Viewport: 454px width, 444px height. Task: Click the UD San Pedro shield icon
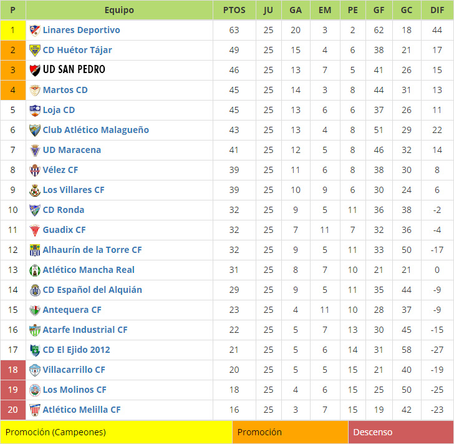[x=35, y=70]
